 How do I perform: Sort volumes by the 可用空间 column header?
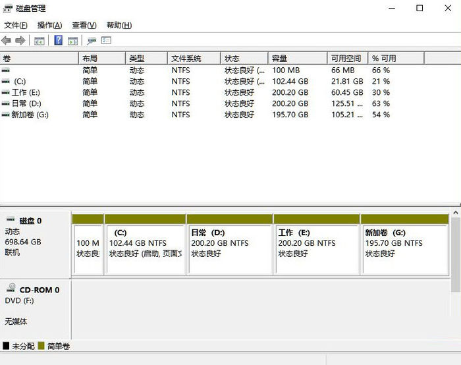[x=347, y=59]
